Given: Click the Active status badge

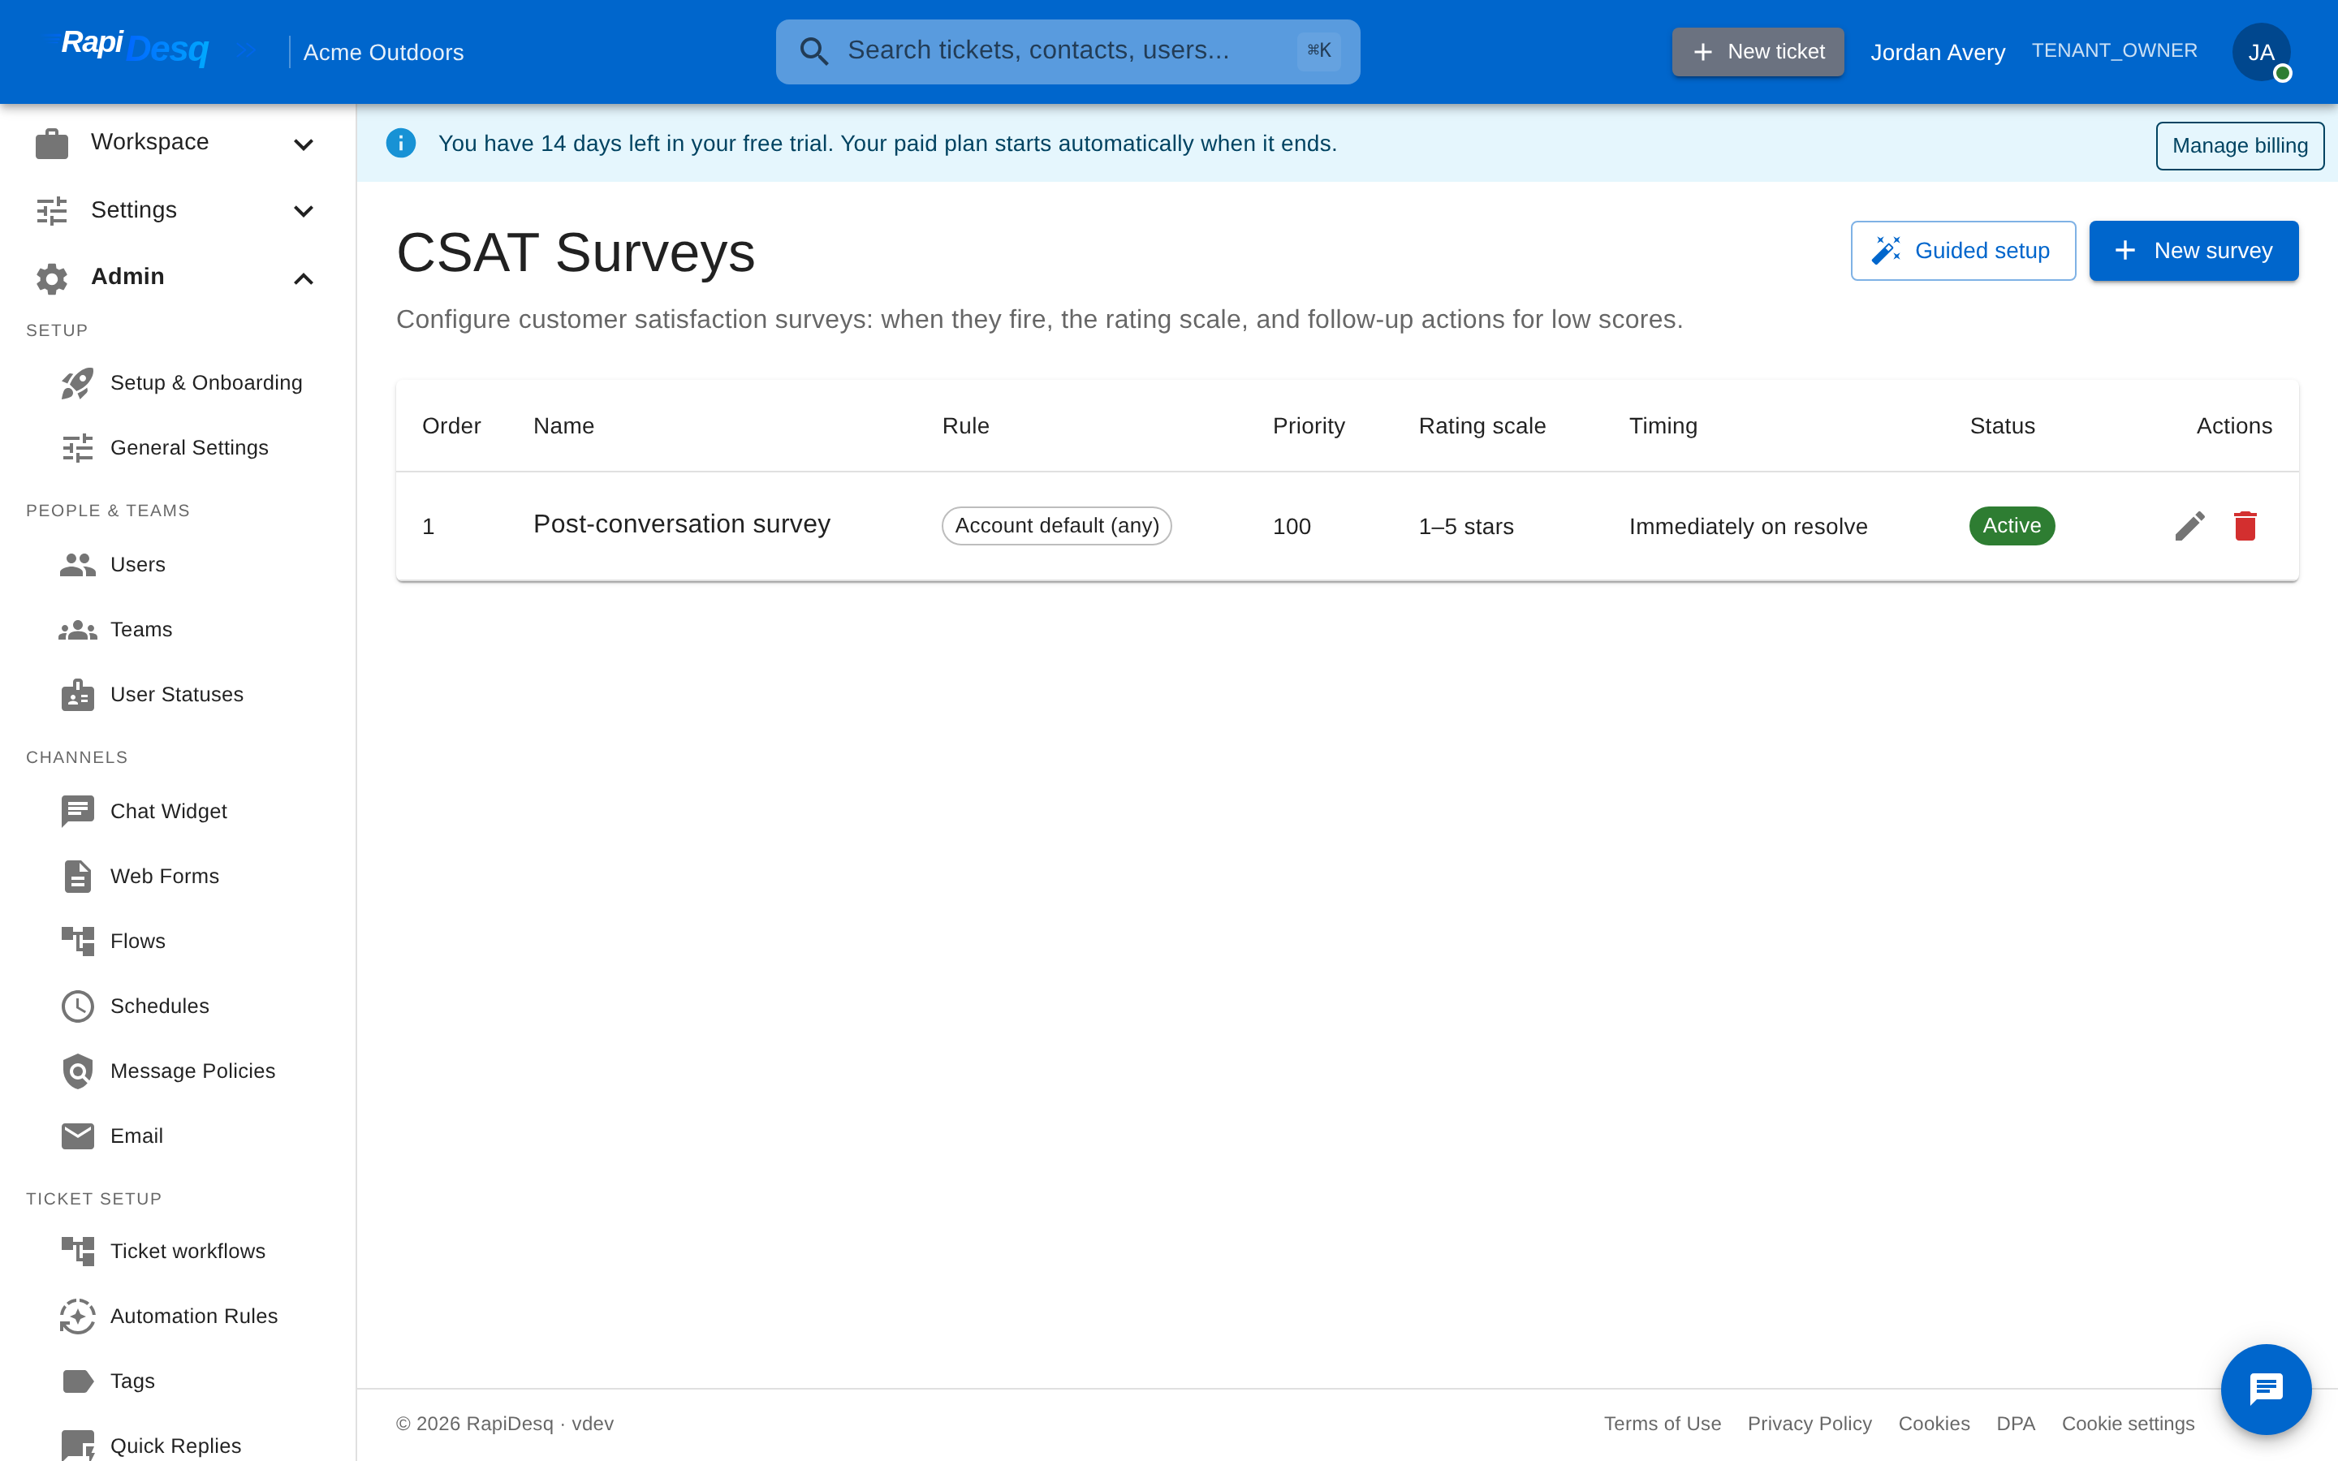Looking at the screenshot, I should 2012,526.
